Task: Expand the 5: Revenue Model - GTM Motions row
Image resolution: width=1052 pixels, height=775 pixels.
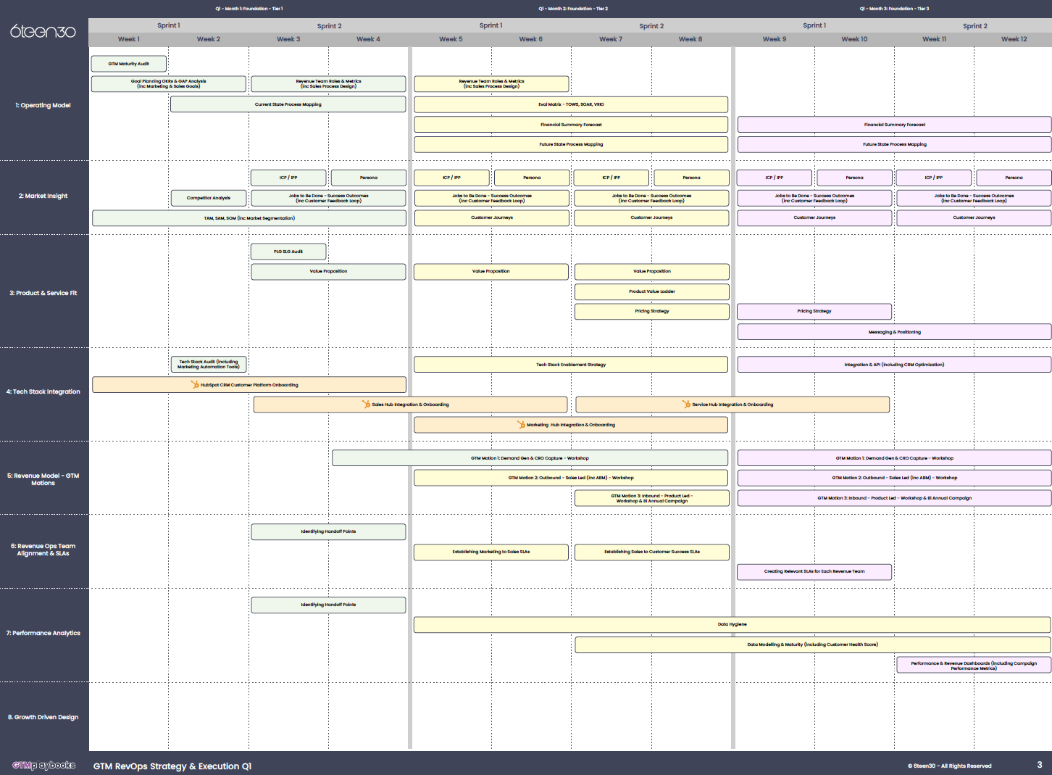Action: (x=44, y=479)
